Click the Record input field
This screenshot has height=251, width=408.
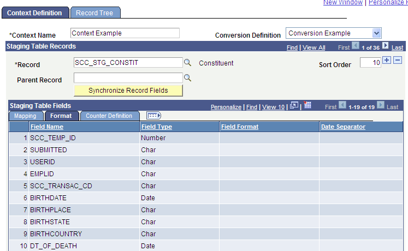click(x=128, y=63)
